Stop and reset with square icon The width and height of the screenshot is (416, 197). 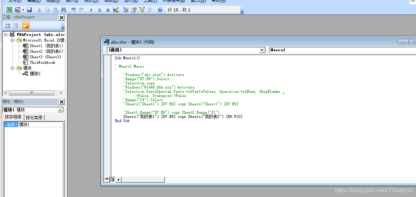pyautogui.click(x=107, y=10)
